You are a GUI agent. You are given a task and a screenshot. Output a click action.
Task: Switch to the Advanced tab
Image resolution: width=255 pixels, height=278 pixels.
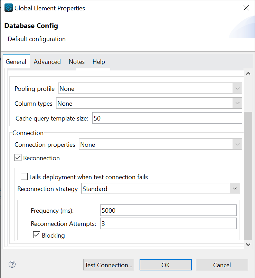(x=47, y=61)
